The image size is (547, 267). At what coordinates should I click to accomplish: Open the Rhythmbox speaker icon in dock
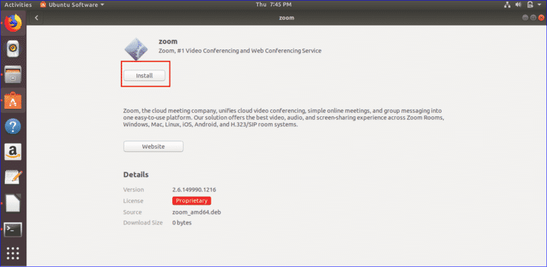14,49
